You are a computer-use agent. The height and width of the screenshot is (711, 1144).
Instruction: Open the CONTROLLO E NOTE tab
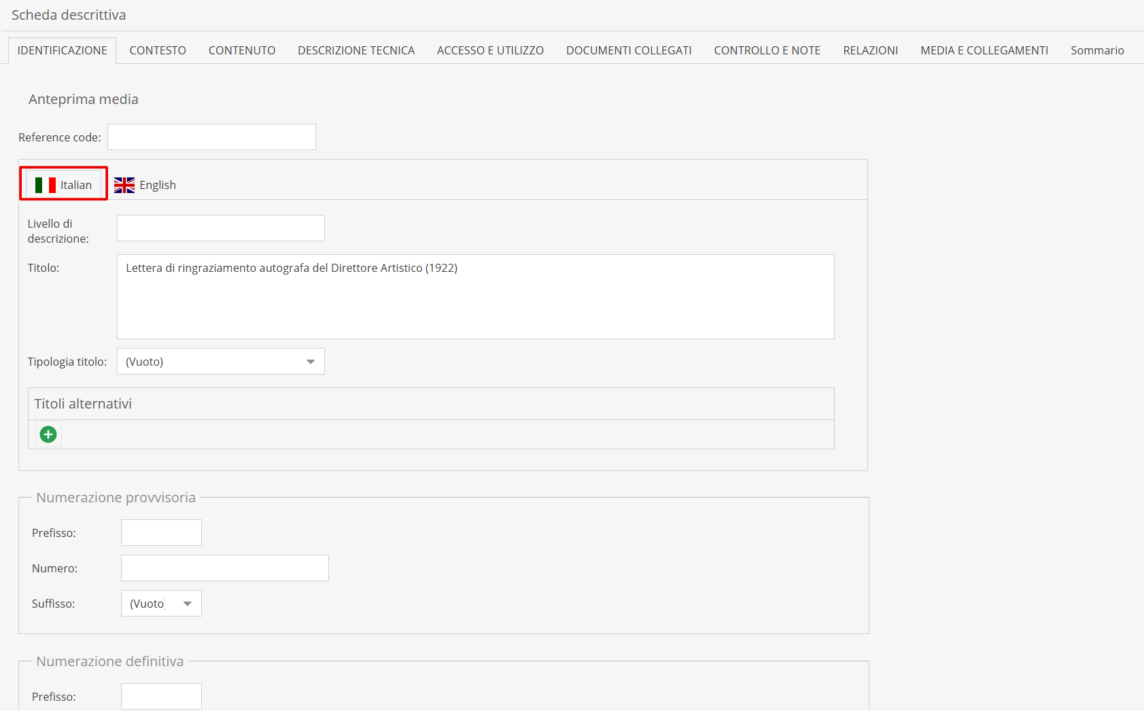tap(767, 50)
